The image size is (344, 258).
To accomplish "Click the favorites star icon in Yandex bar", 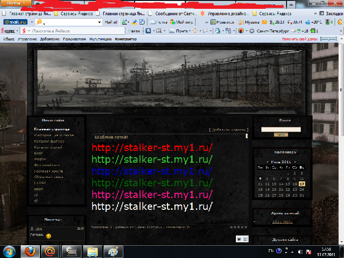I will click(x=195, y=31).
